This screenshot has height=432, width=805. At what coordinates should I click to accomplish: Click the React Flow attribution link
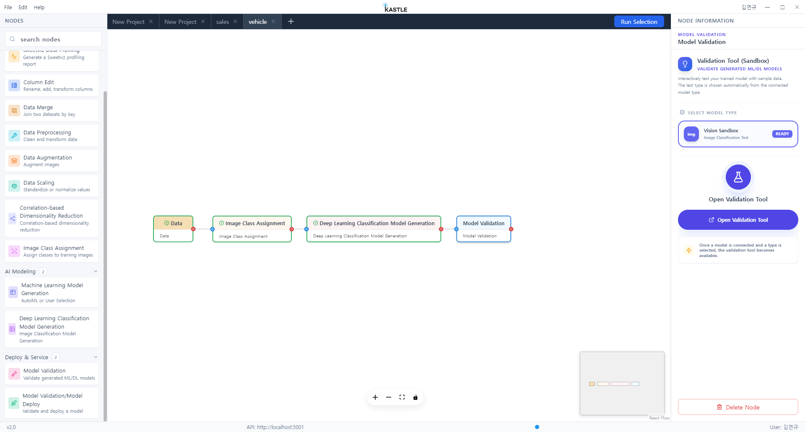[x=659, y=418]
